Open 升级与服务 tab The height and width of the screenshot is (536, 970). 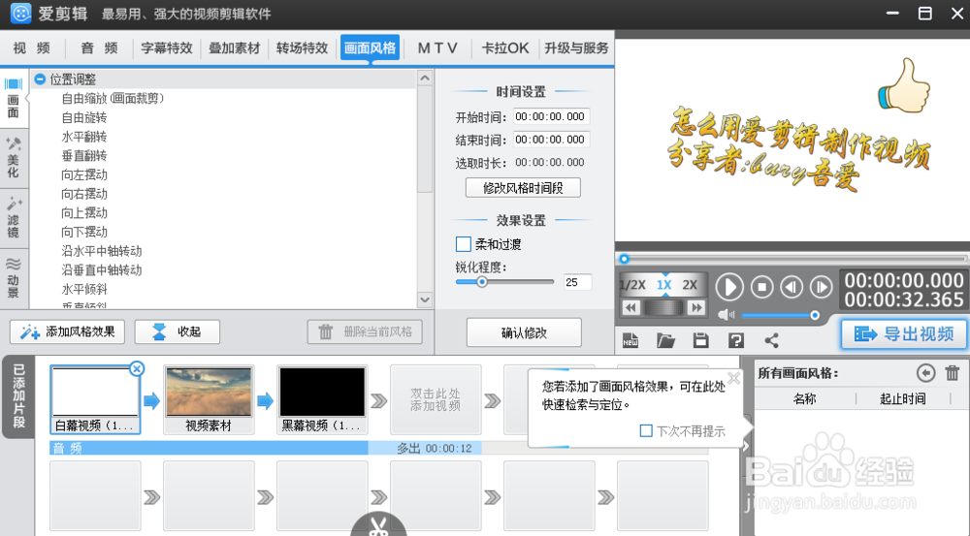576,48
